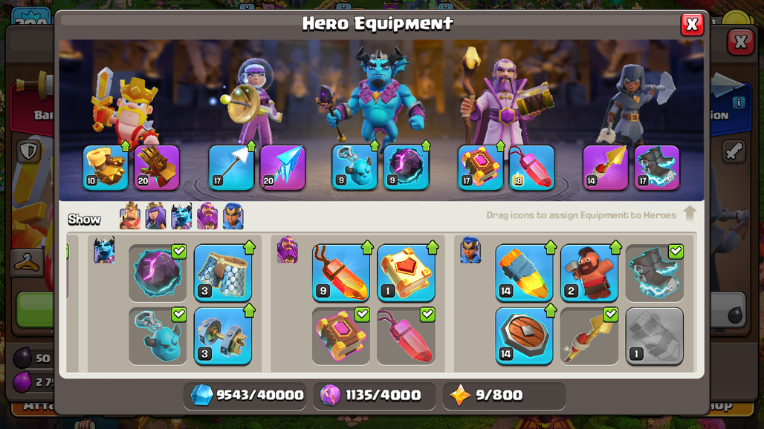Toggle the equipped Rocket Spear in inventory
Image resolution: width=764 pixels, height=429 pixels.
[589, 336]
